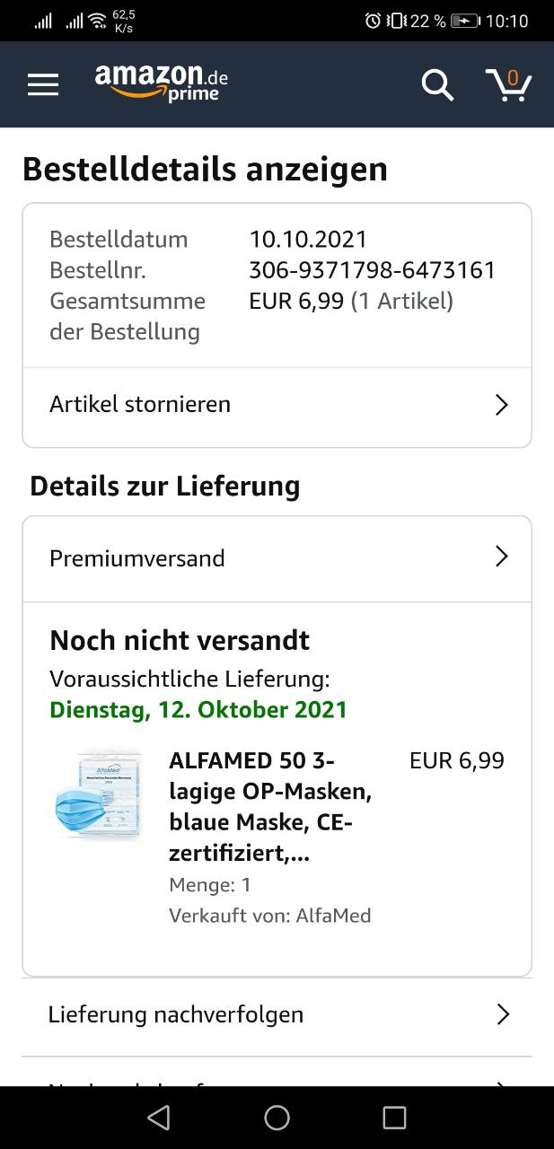Open the shopping cart icon
Viewport: 554px width, 1149px height.
pyautogui.click(x=508, y=84)
